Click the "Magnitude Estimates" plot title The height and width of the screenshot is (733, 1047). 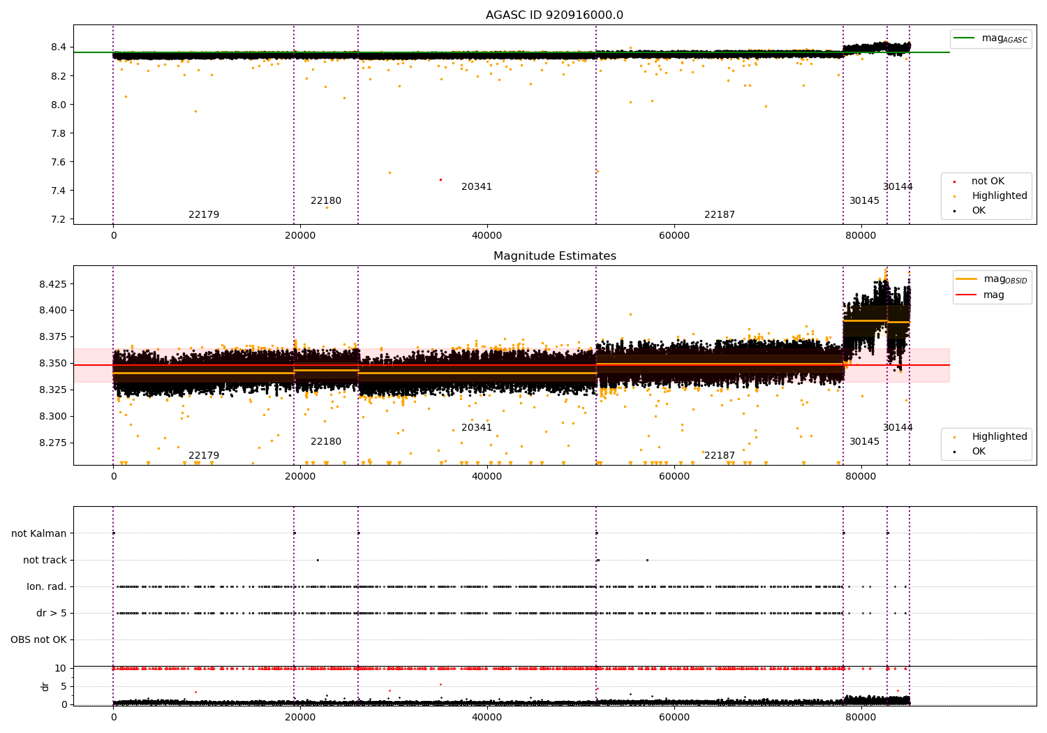[555, 256]
